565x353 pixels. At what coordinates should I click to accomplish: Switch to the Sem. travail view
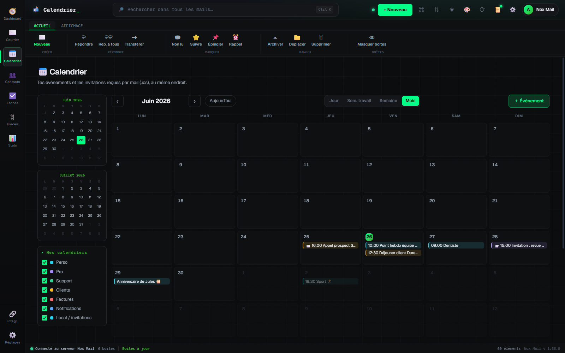(x=359, y=101)
